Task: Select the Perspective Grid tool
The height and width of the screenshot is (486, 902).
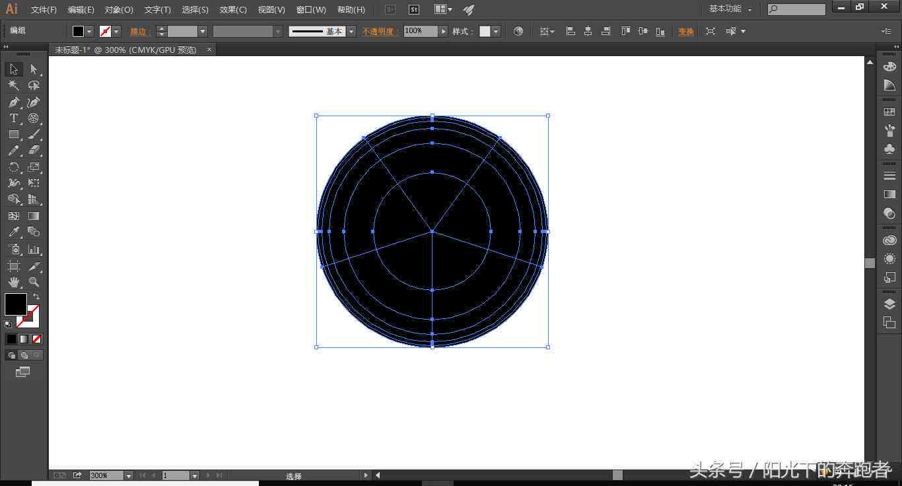Action: [x=34, y=199]
